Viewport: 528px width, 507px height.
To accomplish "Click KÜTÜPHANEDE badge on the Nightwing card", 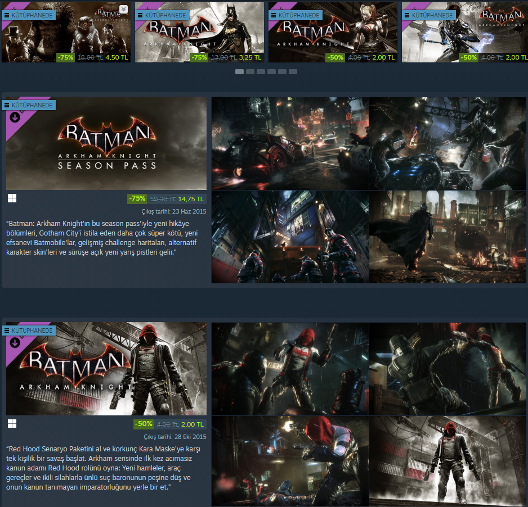I will pyautogui.click(x=429, y=15).
